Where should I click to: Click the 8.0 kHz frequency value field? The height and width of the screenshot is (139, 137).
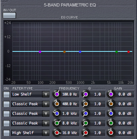pos(70,123)
